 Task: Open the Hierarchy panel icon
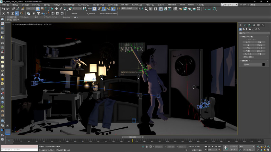[249, 25]
